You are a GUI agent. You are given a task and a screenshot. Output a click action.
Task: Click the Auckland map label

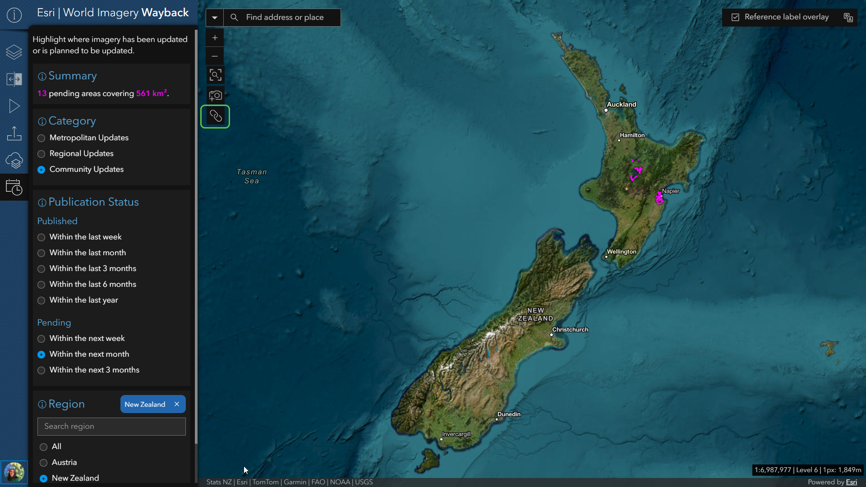(622, 105)
